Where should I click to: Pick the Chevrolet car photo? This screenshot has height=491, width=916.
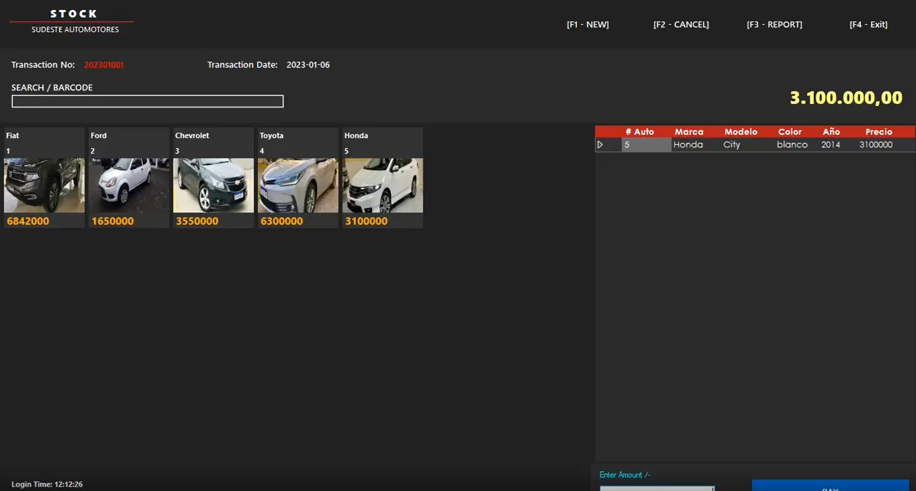[214, 186]
